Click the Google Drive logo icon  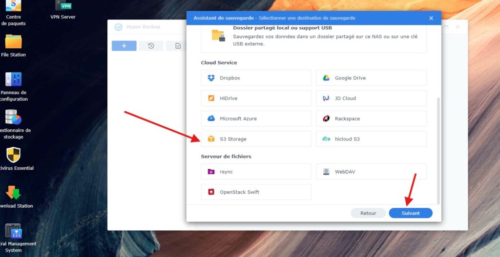pos(326,78)
